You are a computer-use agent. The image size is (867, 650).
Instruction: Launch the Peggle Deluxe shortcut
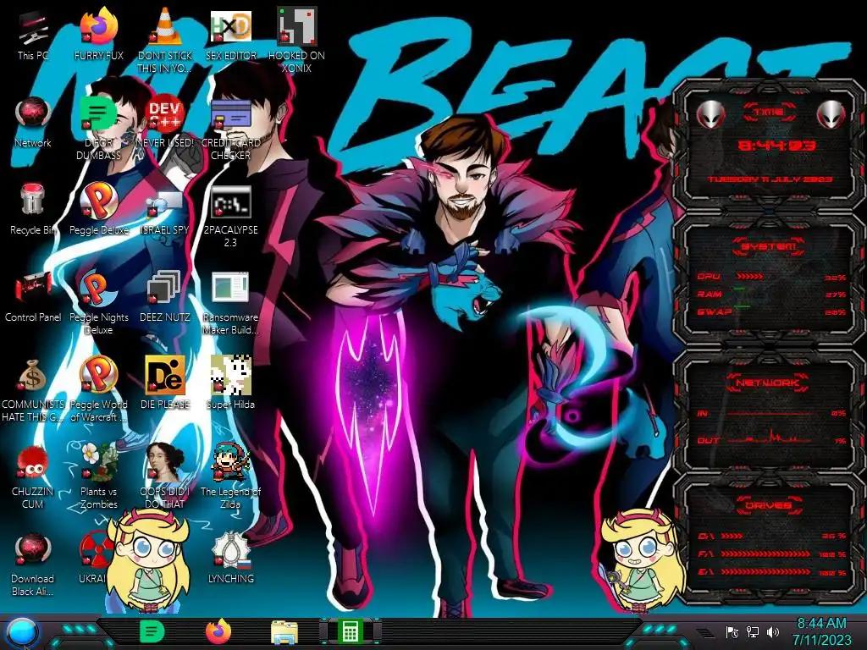pos(98,209)
